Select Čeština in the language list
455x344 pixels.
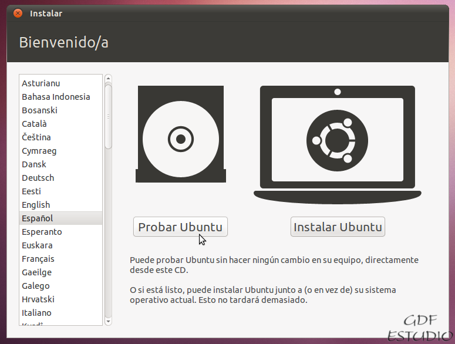(60, 137)
